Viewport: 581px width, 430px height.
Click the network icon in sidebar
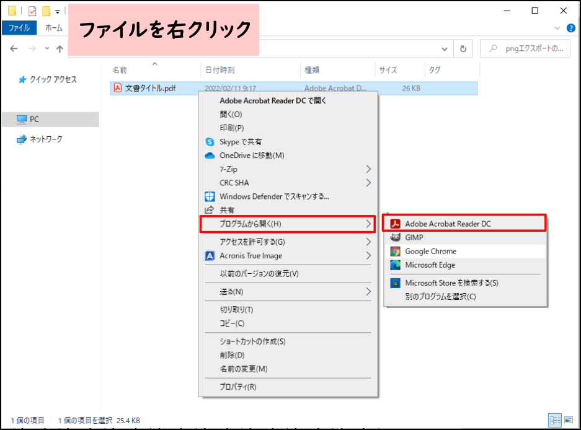point(22,139)
